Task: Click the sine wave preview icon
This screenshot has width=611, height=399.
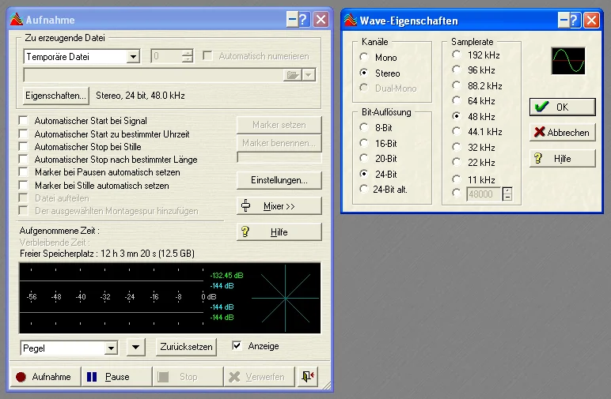Action: (x=567, y=61)
